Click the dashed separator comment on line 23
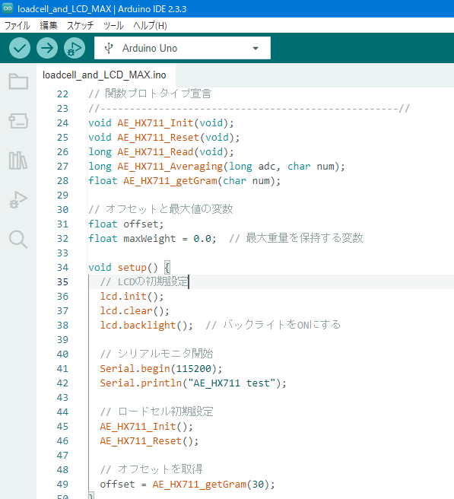This screenshot has width=454, height=499. pos(249,109)
